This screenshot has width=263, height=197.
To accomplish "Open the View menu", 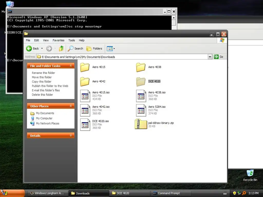I will click(x=46, y=40).
